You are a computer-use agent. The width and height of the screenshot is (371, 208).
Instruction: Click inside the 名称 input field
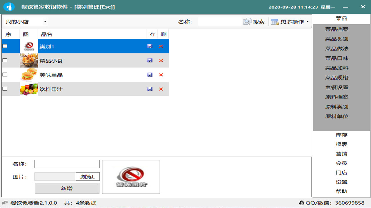click(67, 164)
